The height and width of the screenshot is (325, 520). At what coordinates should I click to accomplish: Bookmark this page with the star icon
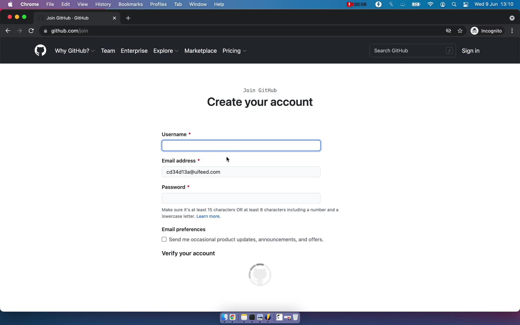click(x=460, y=31)
